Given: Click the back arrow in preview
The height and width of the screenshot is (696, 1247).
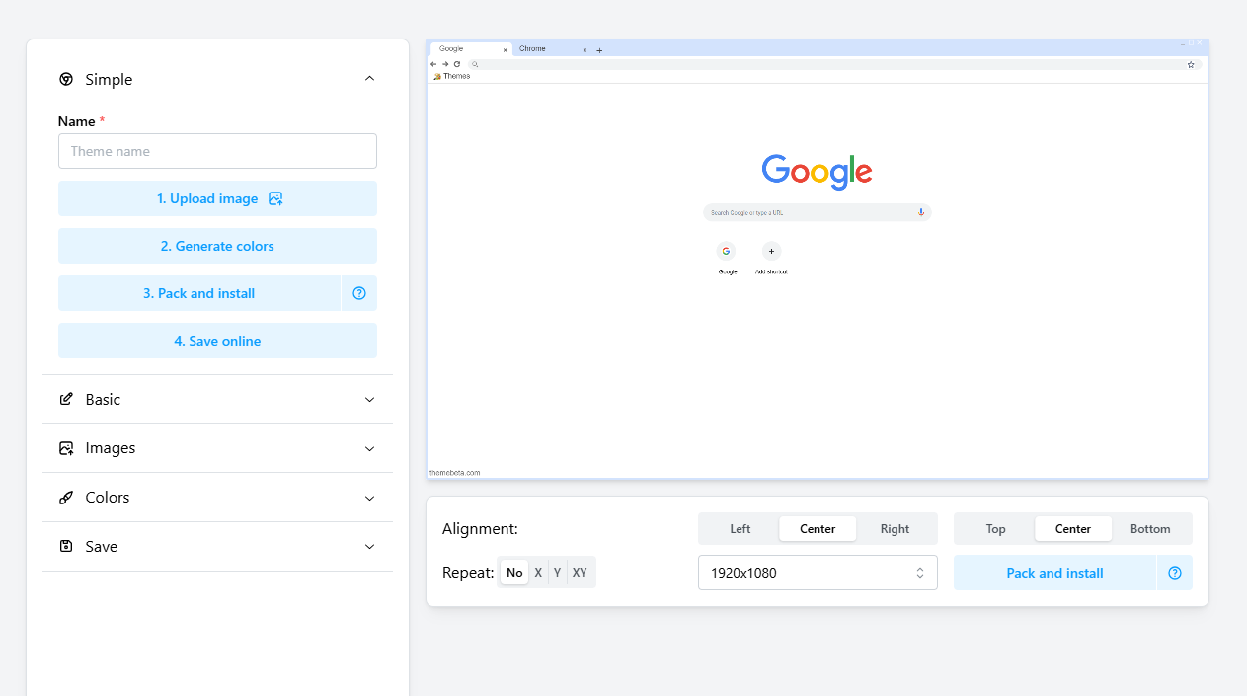Looking at the screenshot, I should (433, 64).
